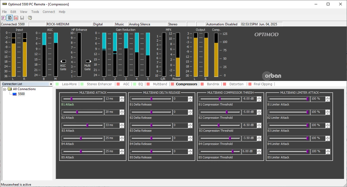The width and height of the screenshot is (347, 187).
Task: Decrease B2 Attack with the down arrow
Action: [122, 113]
